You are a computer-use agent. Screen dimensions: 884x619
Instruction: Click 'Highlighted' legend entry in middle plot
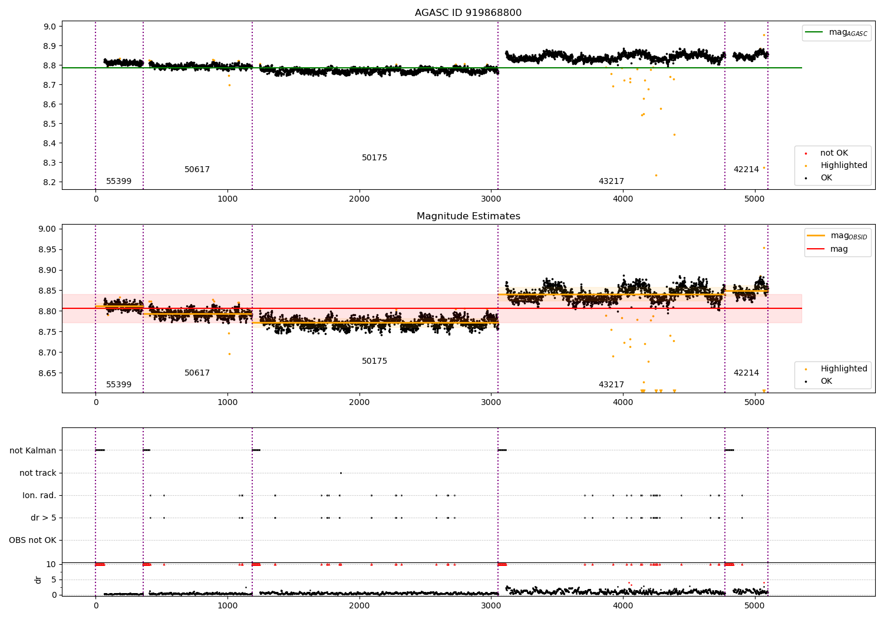click(844, 369)
